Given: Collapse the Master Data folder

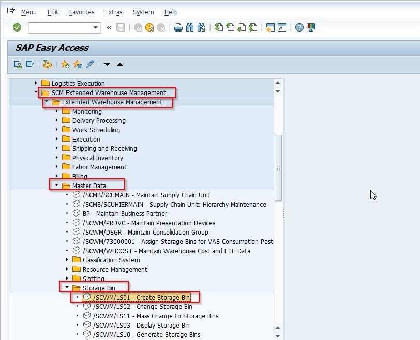Looking at the screenshot, I should [x=56, y=185].
